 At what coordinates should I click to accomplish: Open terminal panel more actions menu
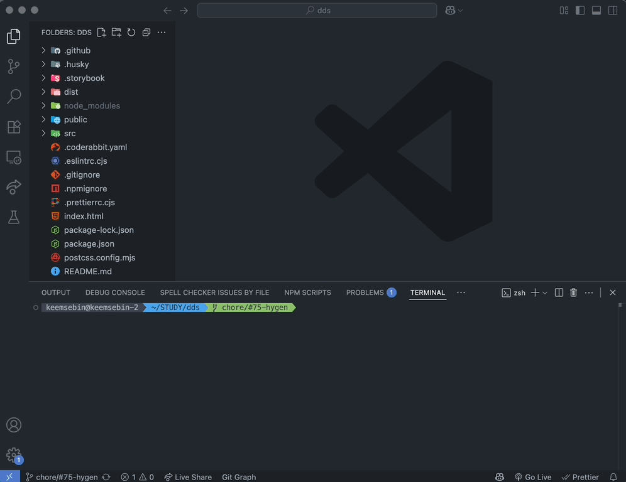point(589,292)
